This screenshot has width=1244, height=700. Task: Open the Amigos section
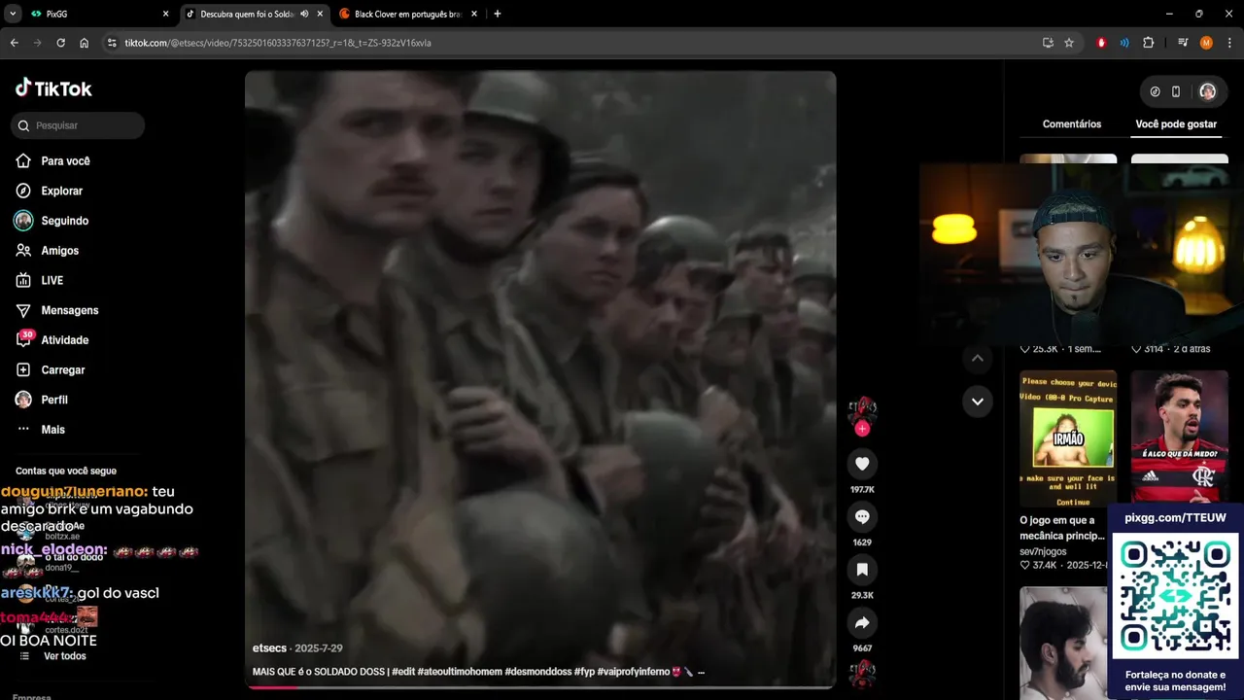[59, 251]
